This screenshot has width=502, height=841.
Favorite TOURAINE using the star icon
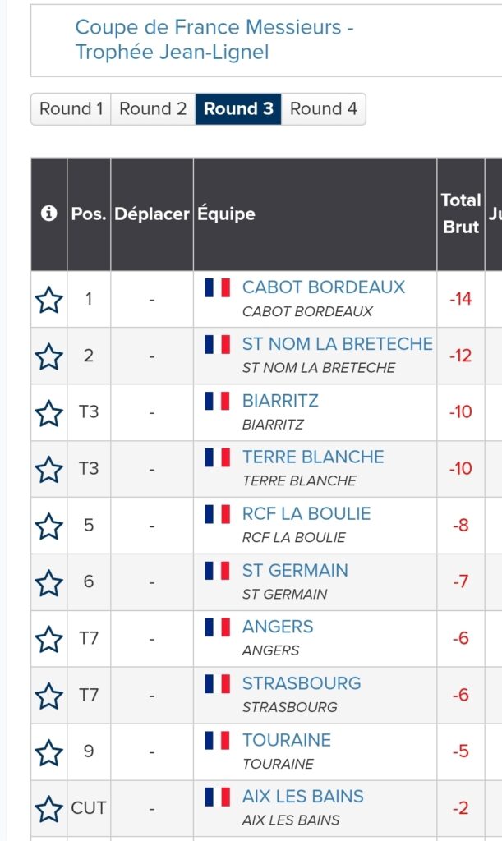(49, 753)
